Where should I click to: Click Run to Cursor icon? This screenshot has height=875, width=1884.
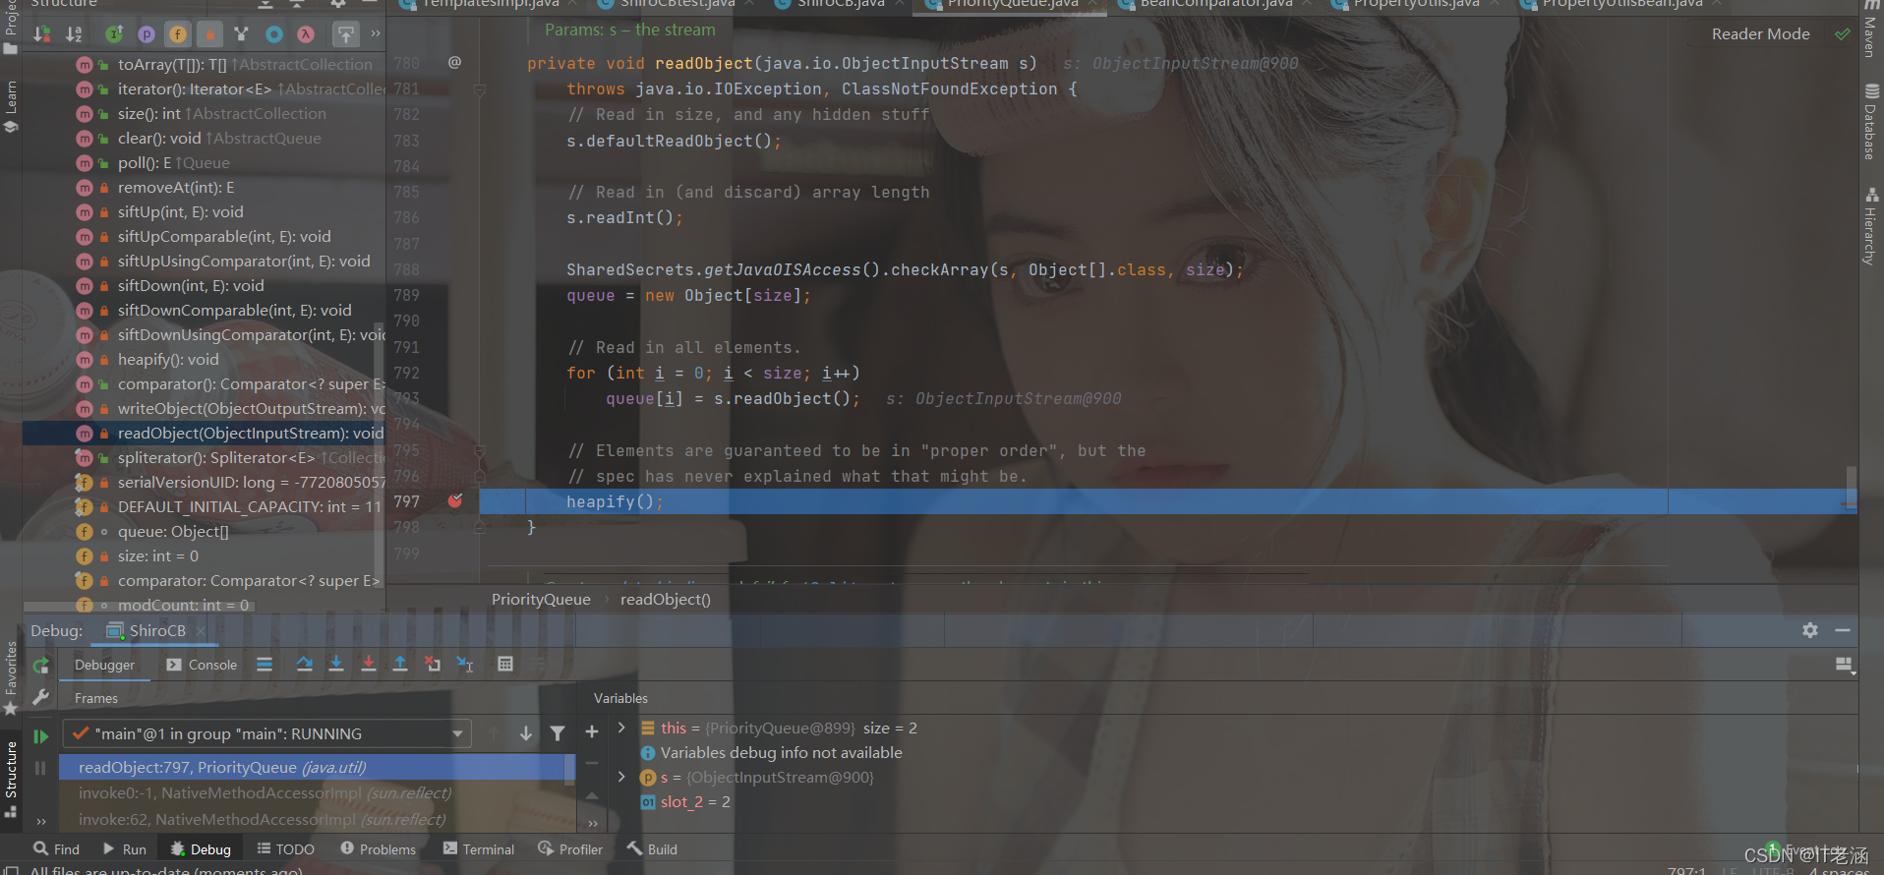pos(465,665)
